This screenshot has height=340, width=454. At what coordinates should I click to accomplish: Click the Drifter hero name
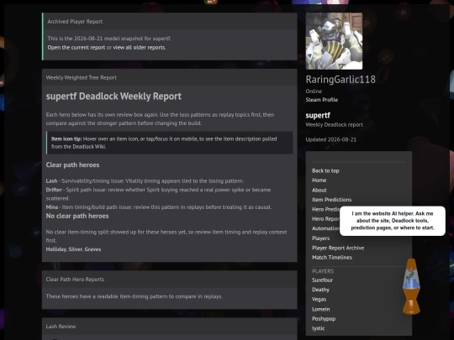tap(54, 190)
